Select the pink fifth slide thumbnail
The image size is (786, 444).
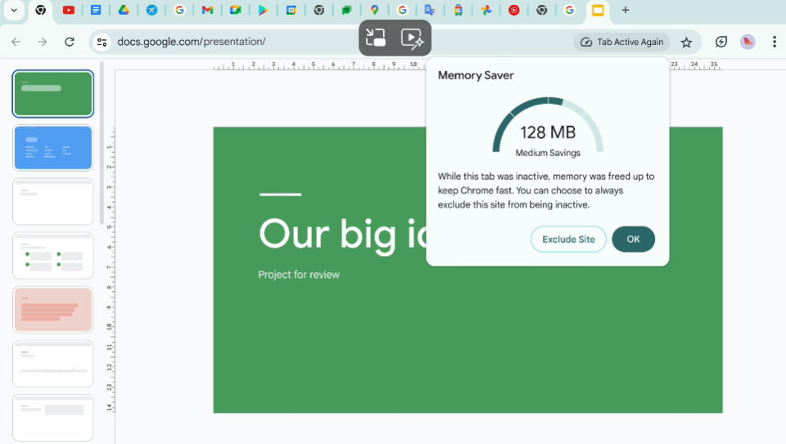53,309
